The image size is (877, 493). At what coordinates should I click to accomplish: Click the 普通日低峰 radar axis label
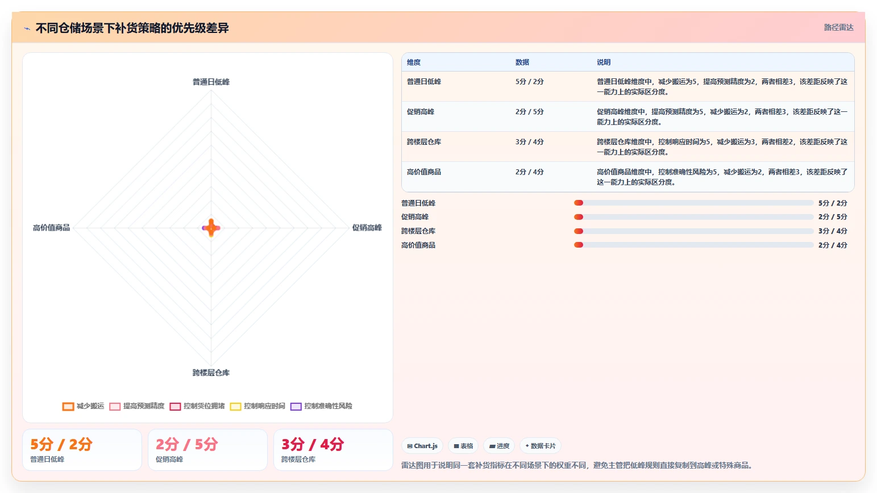pos(211,82)
